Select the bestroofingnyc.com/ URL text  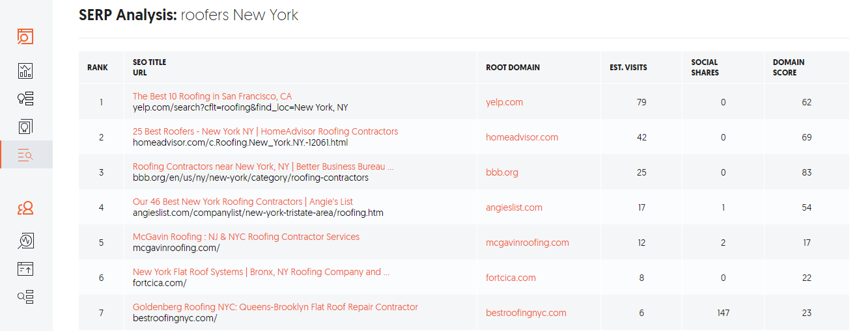(x=175, y=318)
